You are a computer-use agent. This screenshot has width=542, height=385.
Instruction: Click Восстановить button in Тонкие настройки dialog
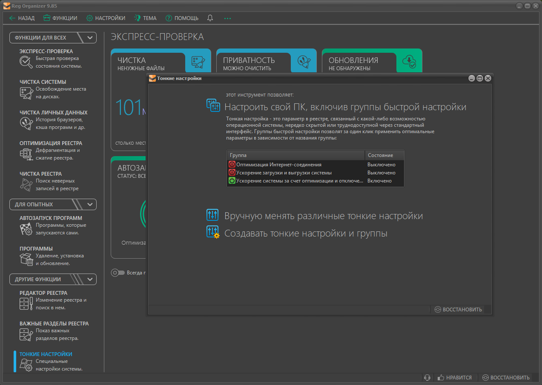[458, 309]
